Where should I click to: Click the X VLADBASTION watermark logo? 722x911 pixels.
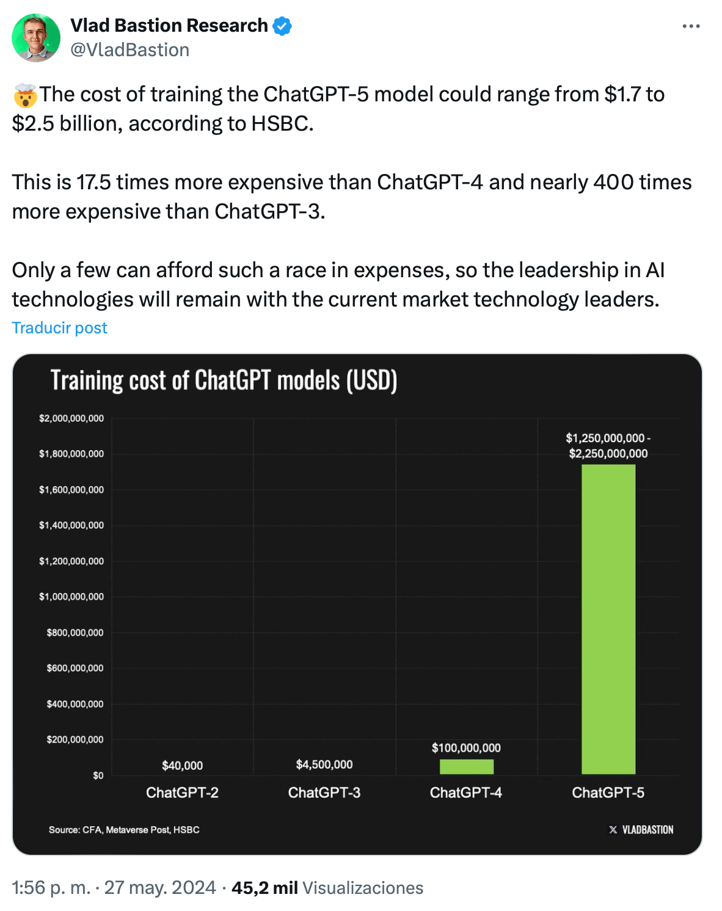641,830
